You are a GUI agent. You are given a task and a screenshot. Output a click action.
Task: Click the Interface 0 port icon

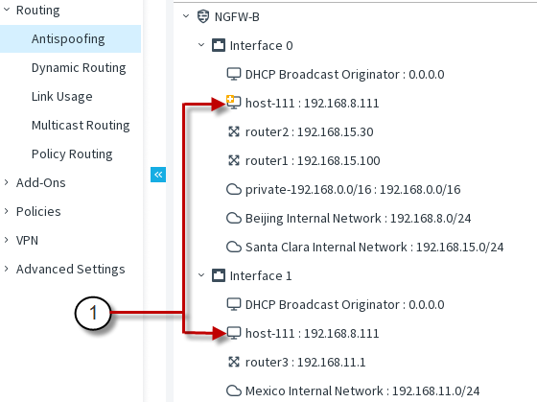(219, 45)
